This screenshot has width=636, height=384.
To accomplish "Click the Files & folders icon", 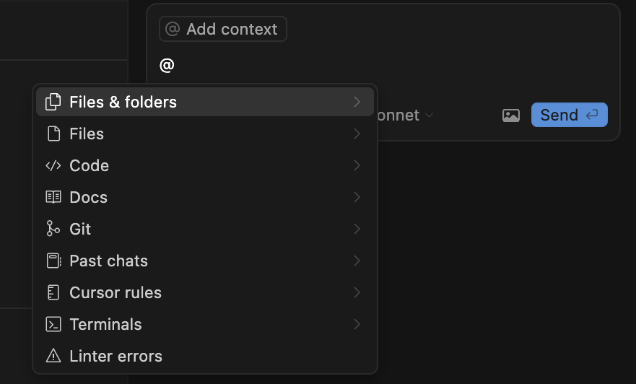I will point(53,102).
